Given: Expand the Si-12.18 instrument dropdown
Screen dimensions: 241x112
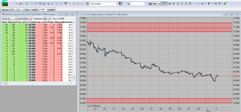Looking at the screenshot, I should (x=9, y=19).
